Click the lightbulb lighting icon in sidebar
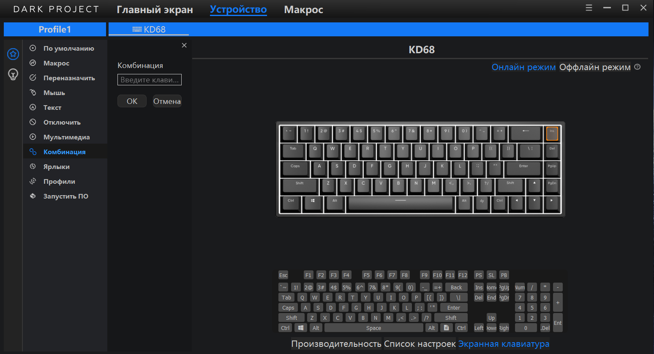 tap(13, 74)
